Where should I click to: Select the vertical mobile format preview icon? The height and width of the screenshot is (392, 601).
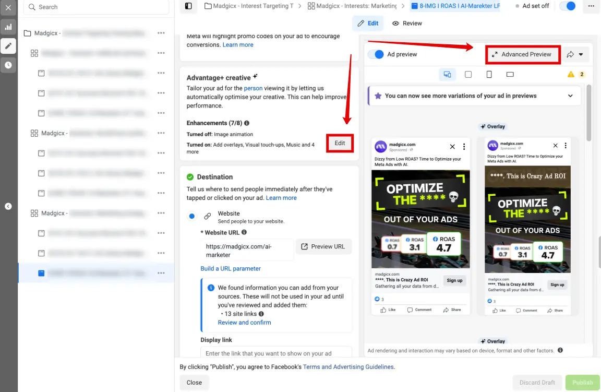tap(489, 75)
